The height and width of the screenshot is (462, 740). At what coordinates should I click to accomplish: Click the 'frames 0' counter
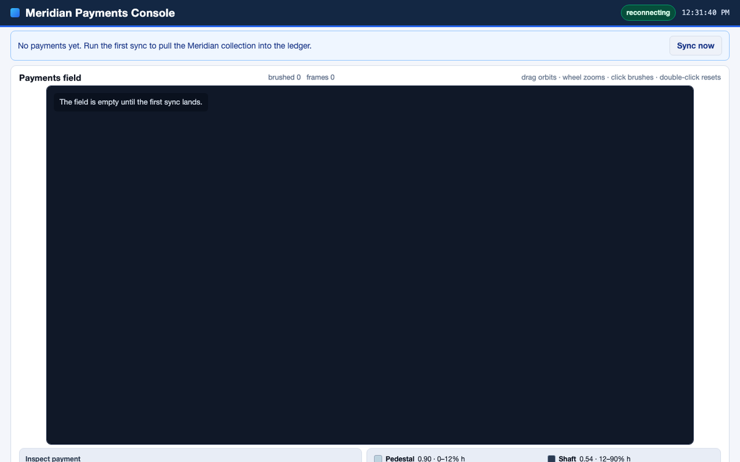pos(321,78)
